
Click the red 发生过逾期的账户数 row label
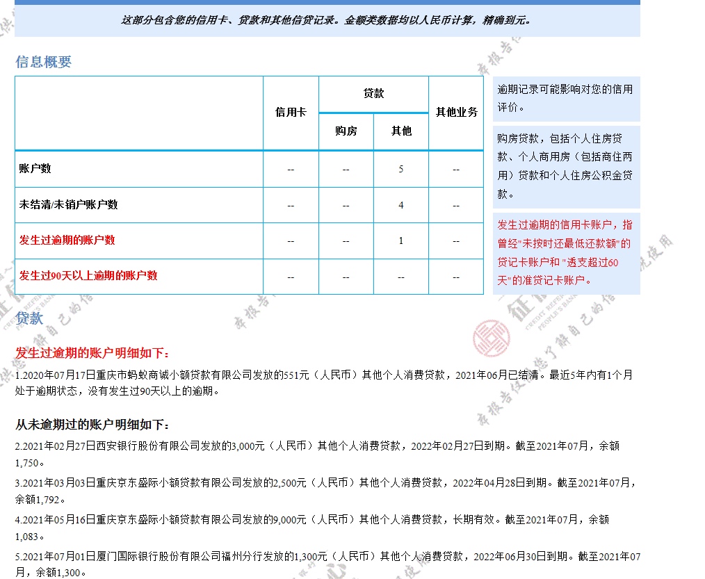pyautogui.click(x=67, y=240)
